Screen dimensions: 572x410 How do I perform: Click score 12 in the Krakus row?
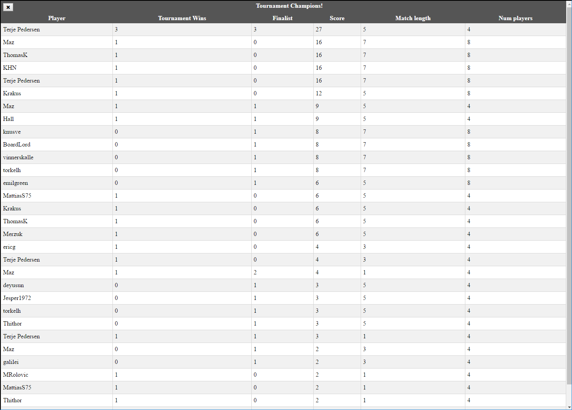(319, 93)
